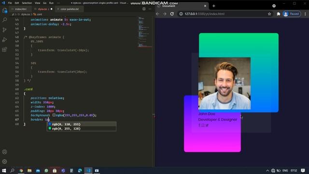The height and width of the screenshot is (174, 309).
Task: Click the John Doe profile photo
Action: tap(225, 84)
